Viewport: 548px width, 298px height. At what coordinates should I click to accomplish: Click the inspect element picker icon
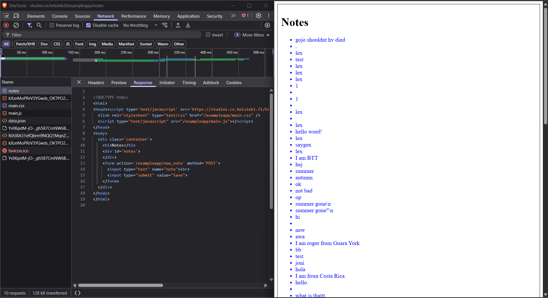pos(6,16)
